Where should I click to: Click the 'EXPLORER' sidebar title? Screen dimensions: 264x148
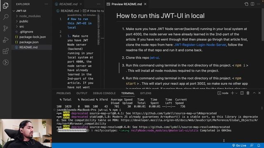(x=23, y=4)
